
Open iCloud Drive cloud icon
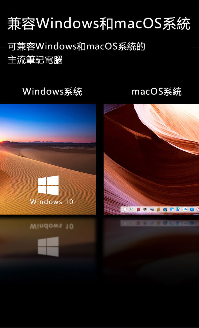pos(185,210)
